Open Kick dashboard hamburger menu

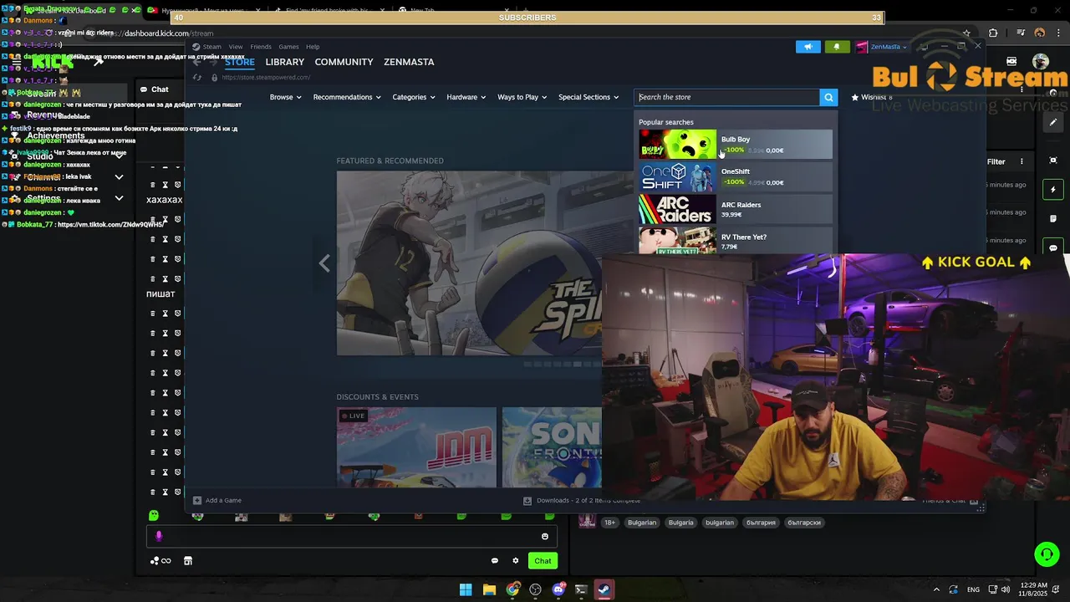tap(16, 63)
